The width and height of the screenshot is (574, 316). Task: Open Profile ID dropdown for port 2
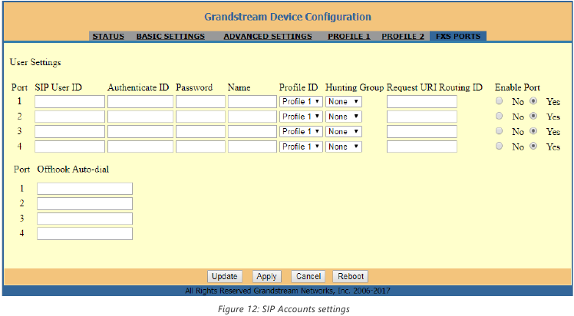pyautogui.click(x=301, y=117)
